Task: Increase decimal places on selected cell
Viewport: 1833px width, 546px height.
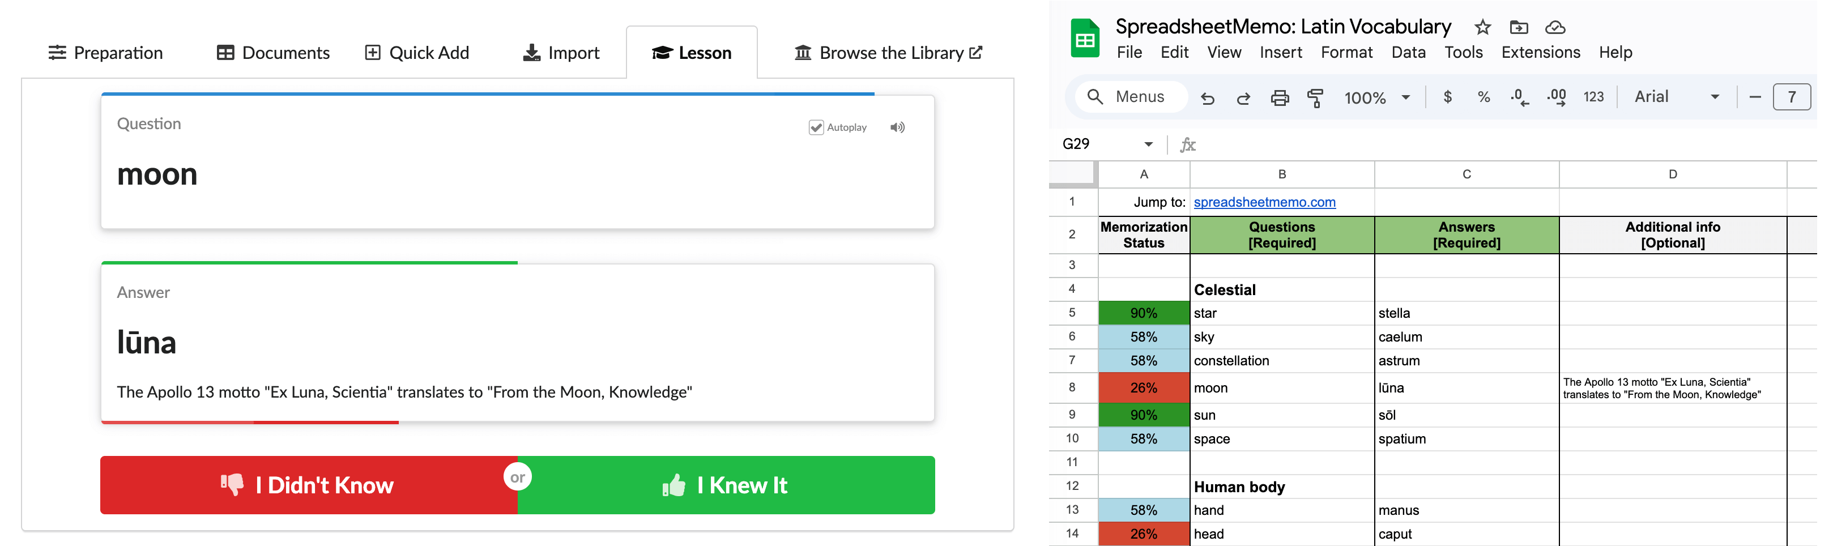Action: [1557, 97]
